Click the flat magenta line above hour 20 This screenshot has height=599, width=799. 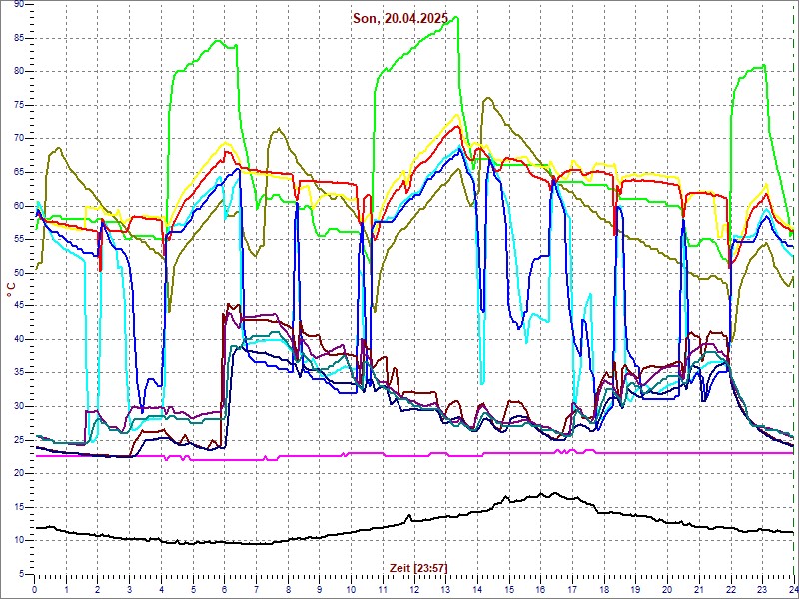[666, 452]
